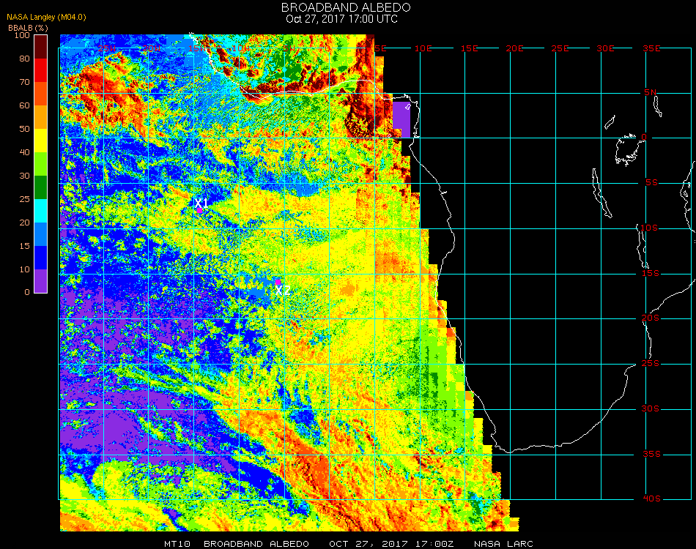Click the BROADBAND ALBEDO title at top
696x549 pixels.
[346, 7]
